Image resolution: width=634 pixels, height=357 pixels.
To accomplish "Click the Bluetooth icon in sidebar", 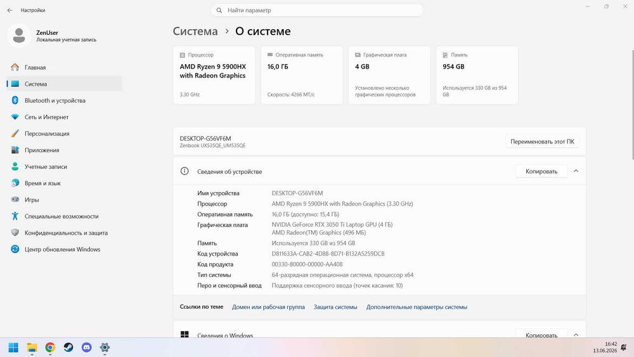I will coord(15,100).
